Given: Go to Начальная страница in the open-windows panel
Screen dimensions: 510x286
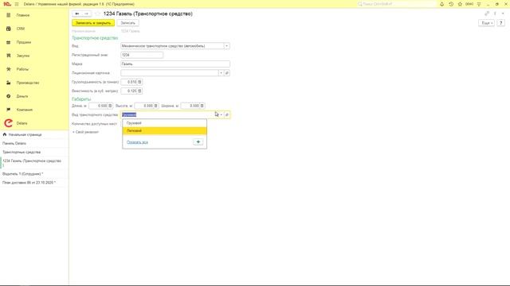Looking at the screenshot, I should tap(25, 134).
